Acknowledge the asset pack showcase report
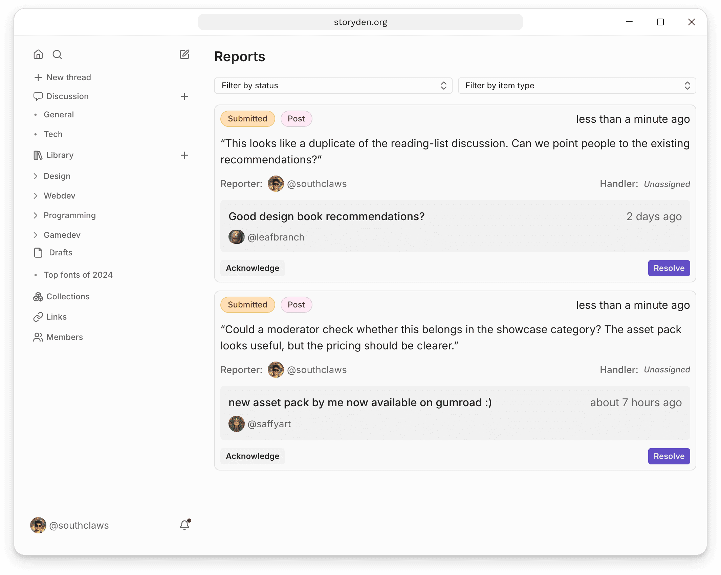 (x=253, y=456)
